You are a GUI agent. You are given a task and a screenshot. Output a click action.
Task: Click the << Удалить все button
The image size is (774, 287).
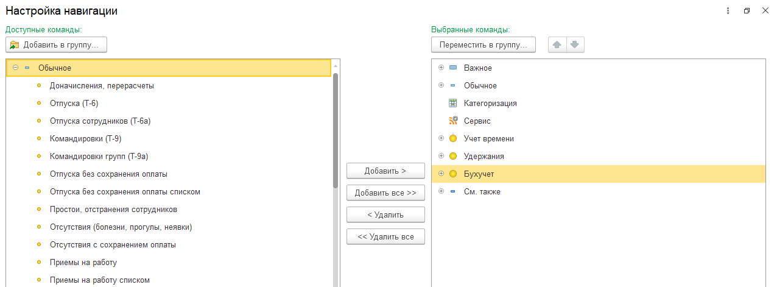point(385,236)
